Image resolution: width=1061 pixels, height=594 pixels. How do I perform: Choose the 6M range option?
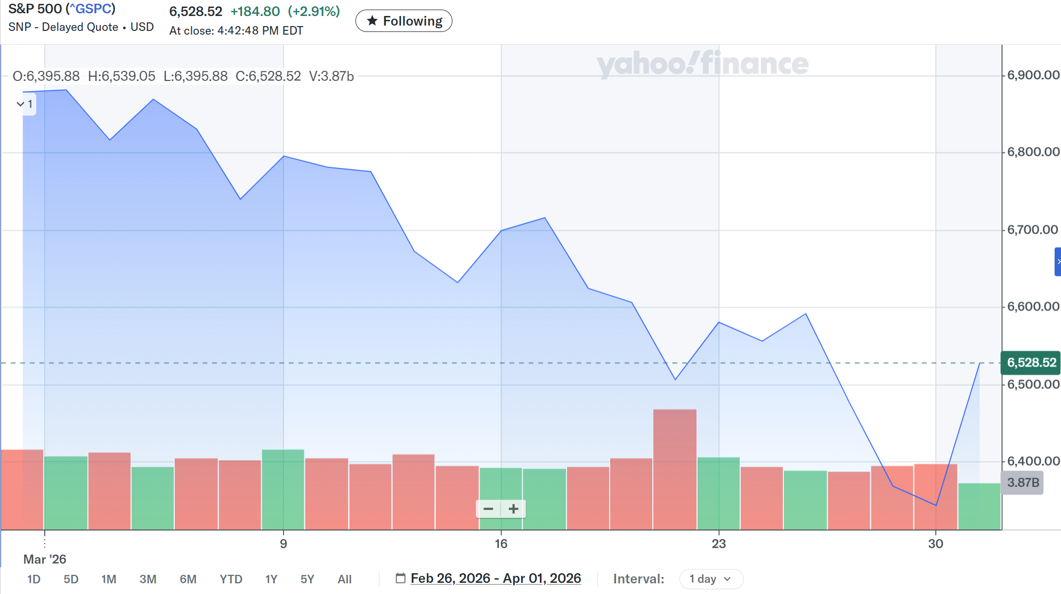click(x=188, y=579)
